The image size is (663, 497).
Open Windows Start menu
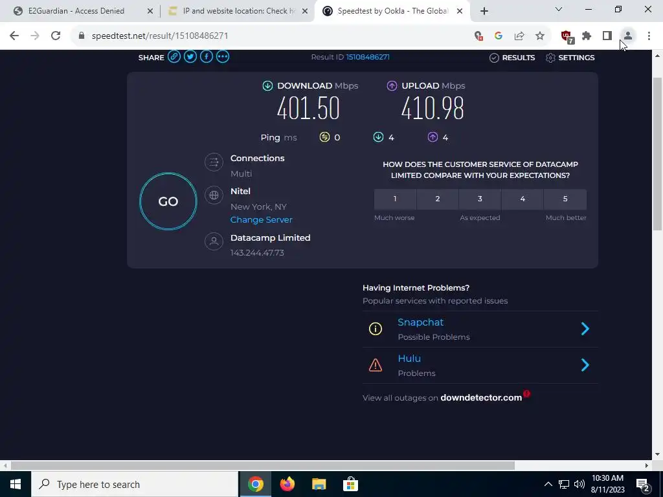[x=16, y=484]
